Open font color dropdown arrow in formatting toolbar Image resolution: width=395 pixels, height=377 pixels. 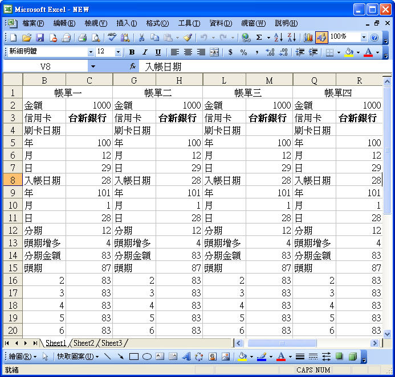click(377, 52)
